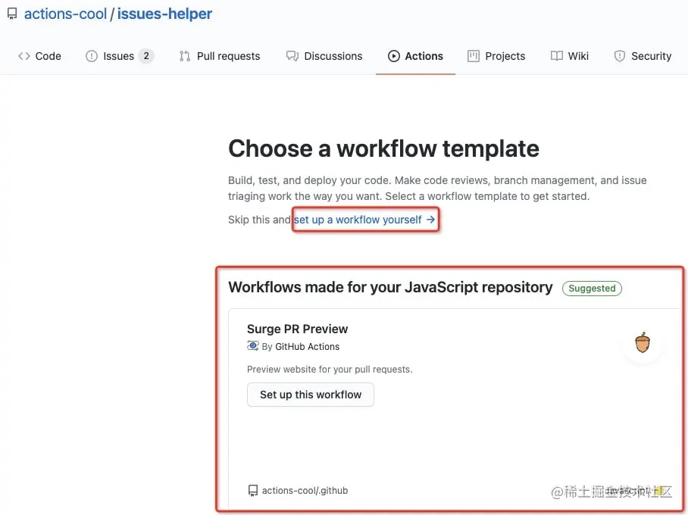Click the Security shield icon
Screen dimensions: 688x515
click(620, 56)
